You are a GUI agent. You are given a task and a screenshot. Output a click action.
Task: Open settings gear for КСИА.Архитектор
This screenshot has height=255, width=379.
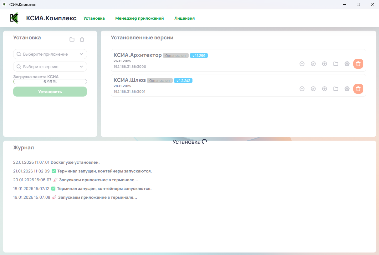347,63
